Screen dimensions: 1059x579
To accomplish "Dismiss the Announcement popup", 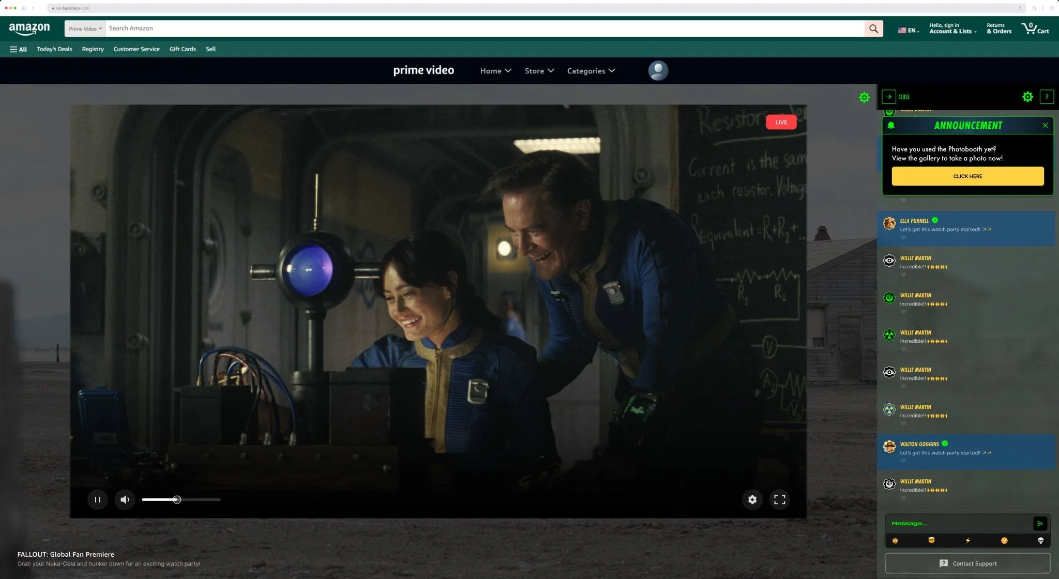I will click(x=1045, y=125).
